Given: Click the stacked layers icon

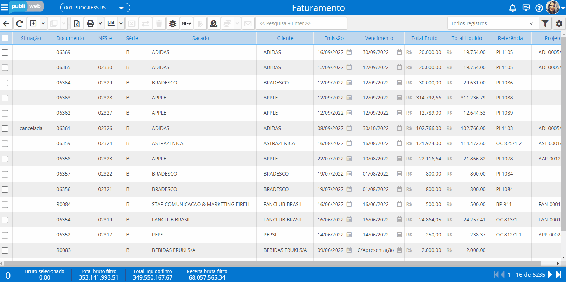Looking at the screenshot, I should click(x=173, y=23).
